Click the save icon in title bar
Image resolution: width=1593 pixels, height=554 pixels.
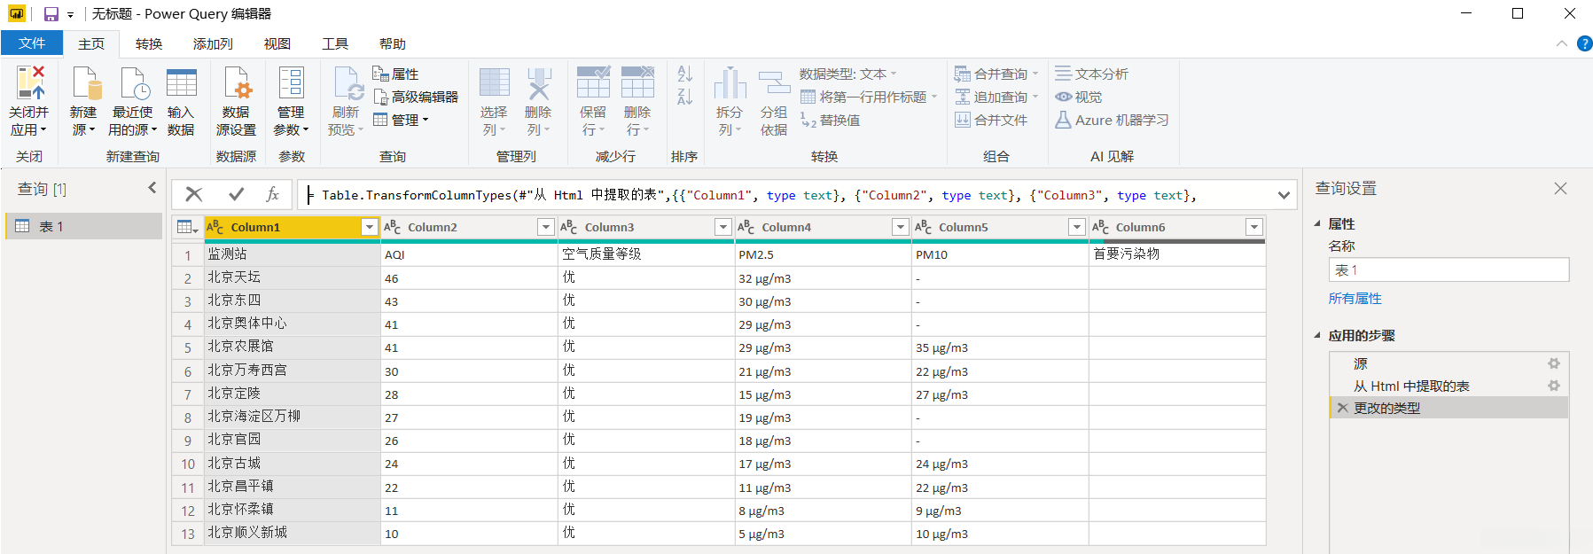pos(51,14)
